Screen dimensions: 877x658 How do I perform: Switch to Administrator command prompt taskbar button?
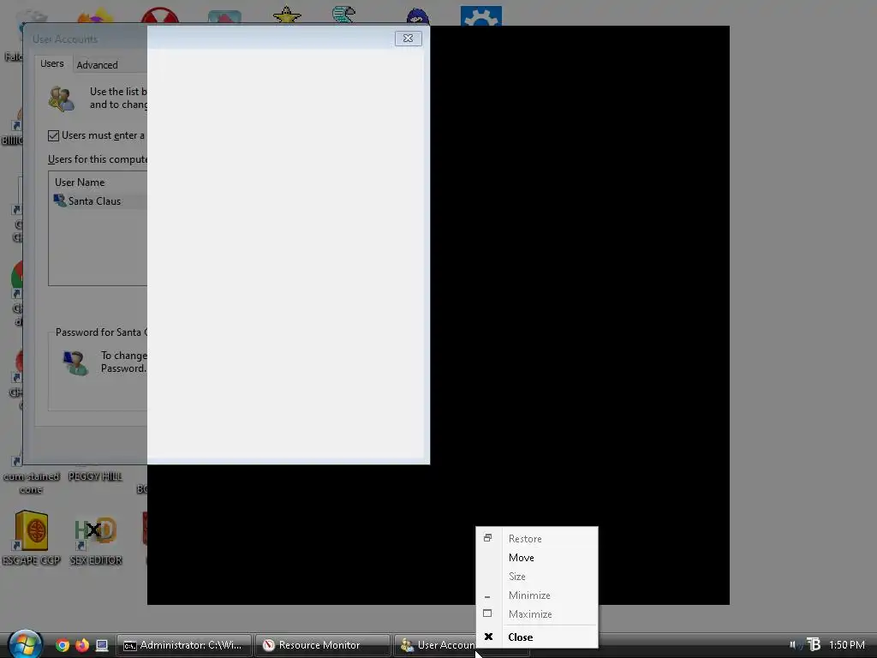coord(184,645)
